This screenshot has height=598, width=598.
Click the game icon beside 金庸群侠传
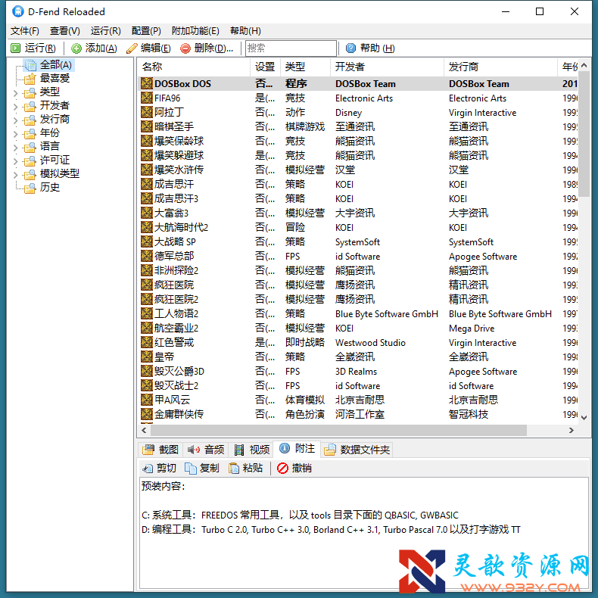click(147, 414)
